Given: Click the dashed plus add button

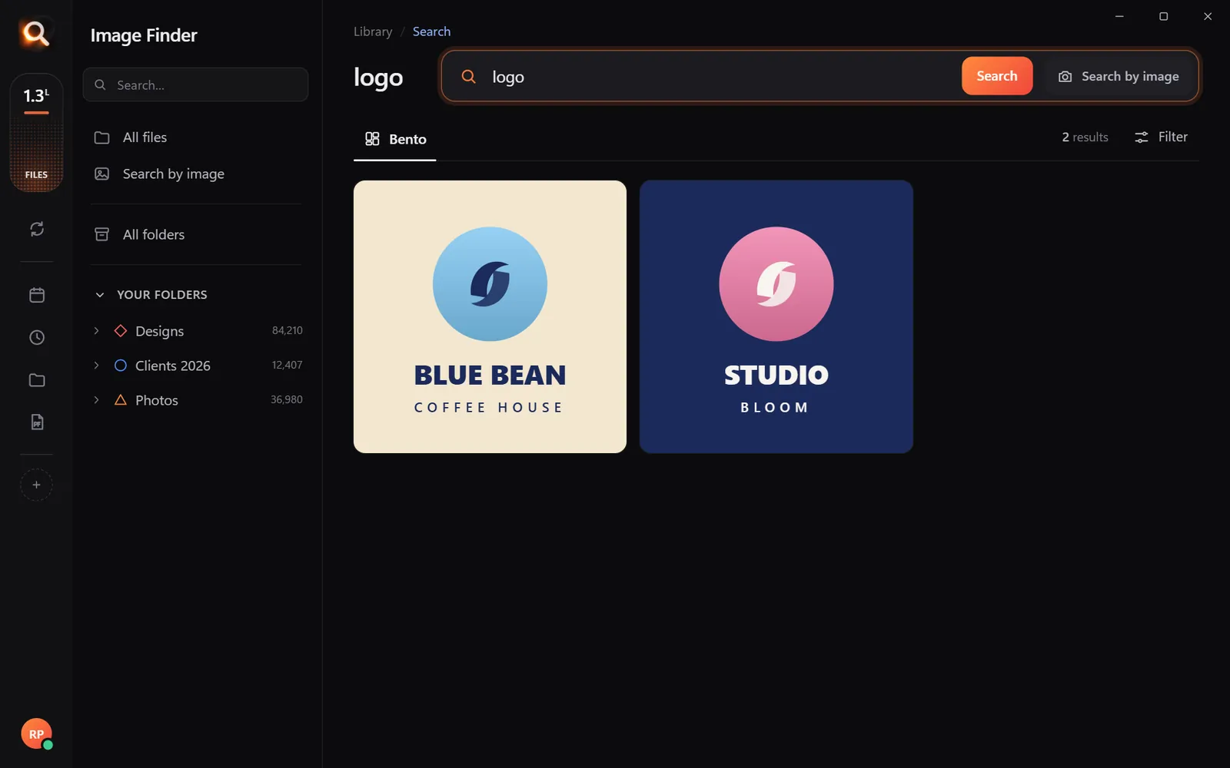Looking at the screenshot, I should [36, 485].
